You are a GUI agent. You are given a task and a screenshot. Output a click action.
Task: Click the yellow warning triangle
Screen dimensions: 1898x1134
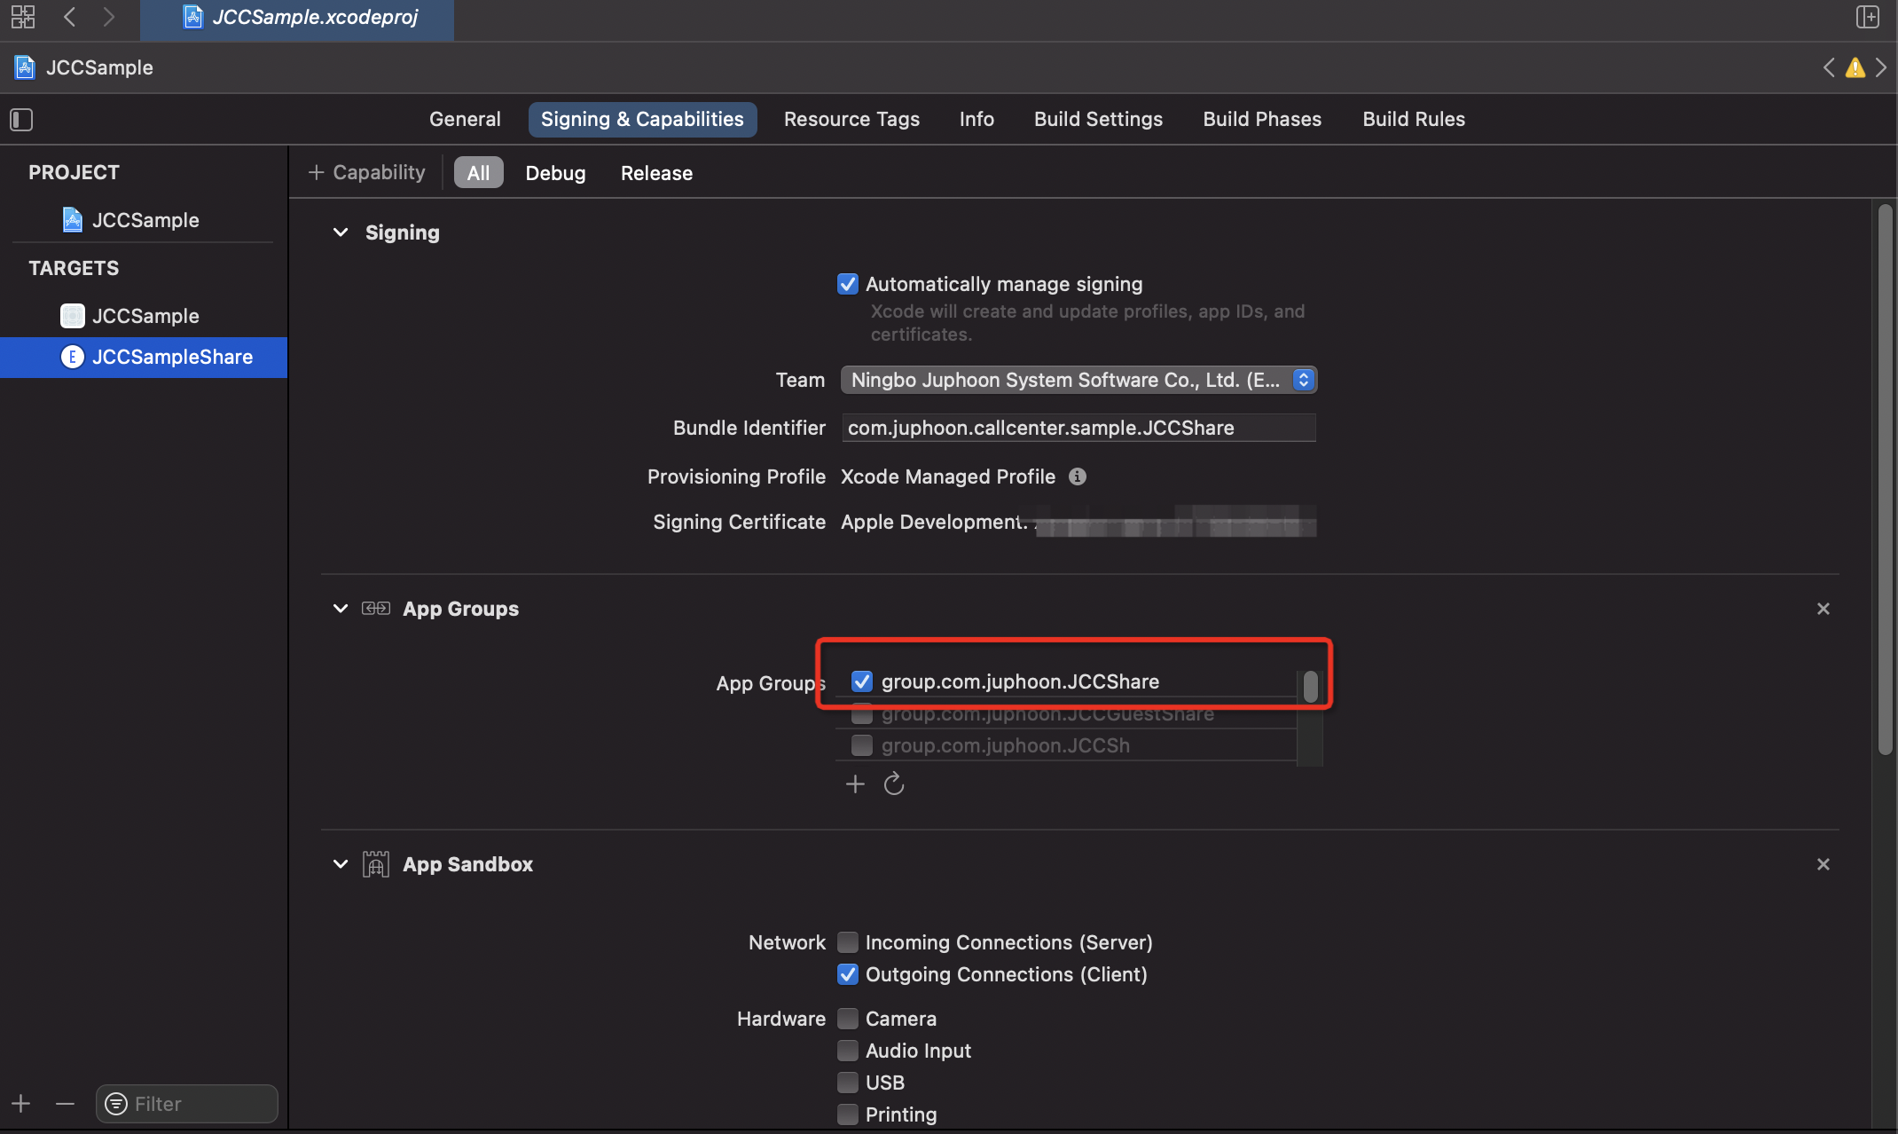pyautogui.click(x=1855, y=67)
